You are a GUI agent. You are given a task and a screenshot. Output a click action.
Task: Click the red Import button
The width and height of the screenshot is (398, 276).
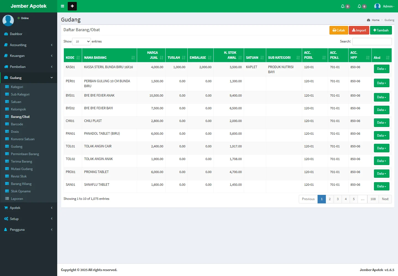coord(359,30)
